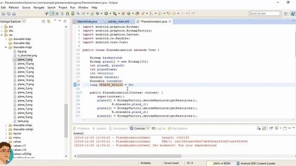The width and height of the screenshot is (296, 166).
Task: Click the Pin Console icon
Action: coord(271,128)
